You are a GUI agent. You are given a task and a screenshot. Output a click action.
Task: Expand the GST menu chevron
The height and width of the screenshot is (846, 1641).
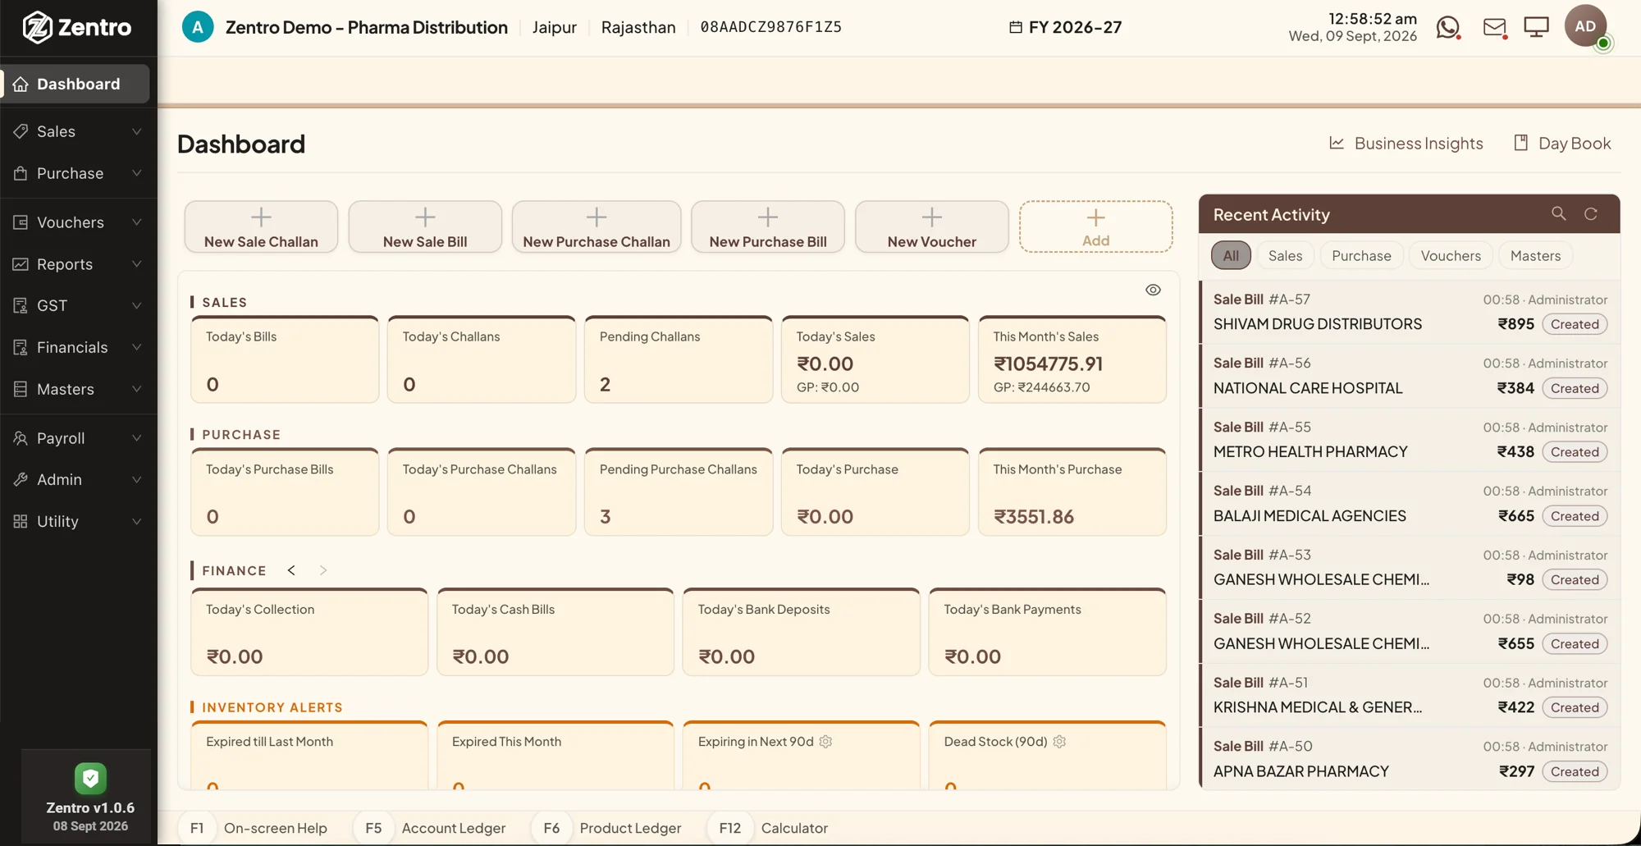point(137,305)
